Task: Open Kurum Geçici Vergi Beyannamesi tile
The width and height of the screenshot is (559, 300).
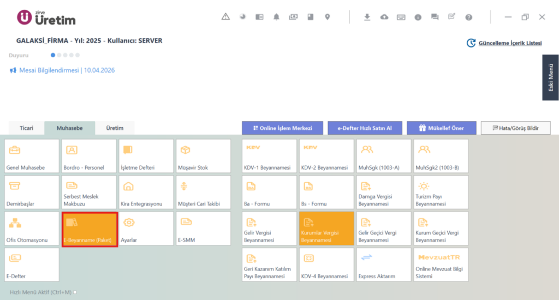Action: pos(441,229)
